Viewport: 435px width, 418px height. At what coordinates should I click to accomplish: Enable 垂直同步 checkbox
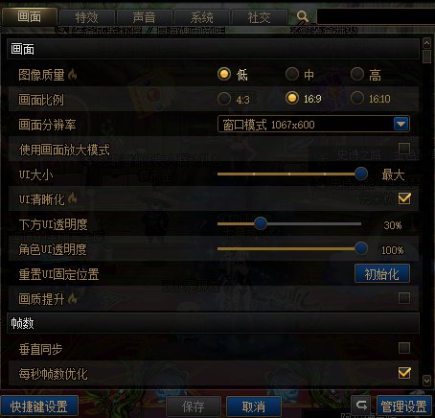(x=404, y=348)
